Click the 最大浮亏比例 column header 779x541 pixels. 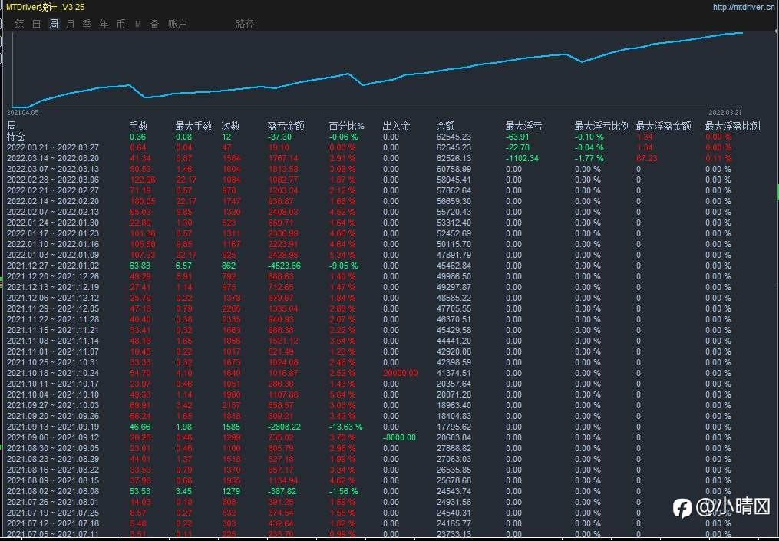pyautogui.click(x=602, y=126)
